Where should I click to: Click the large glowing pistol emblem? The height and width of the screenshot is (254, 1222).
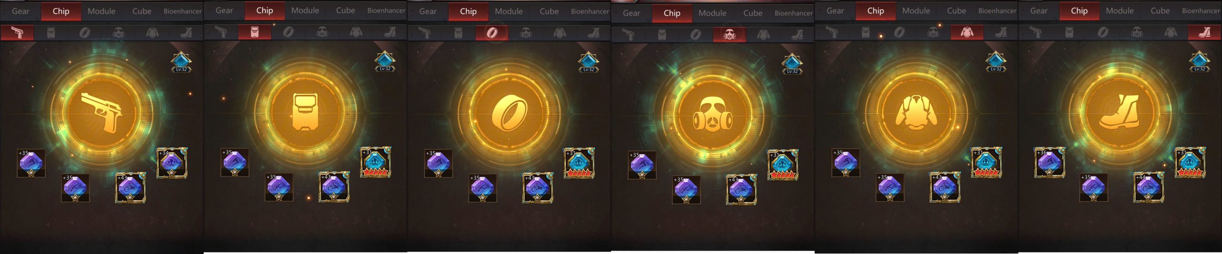tap(102, 112)
